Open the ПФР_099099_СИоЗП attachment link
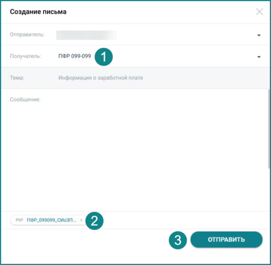 click(51, 220)
